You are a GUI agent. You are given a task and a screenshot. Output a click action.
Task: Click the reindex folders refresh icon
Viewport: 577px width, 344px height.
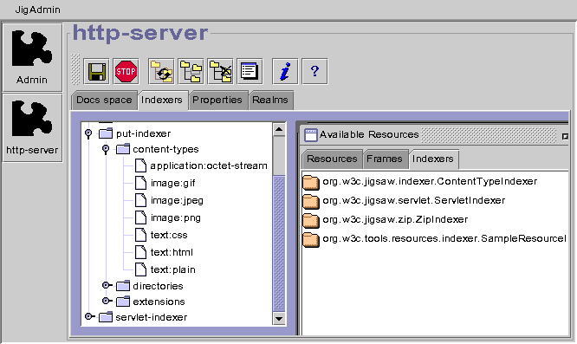(161, 71)
